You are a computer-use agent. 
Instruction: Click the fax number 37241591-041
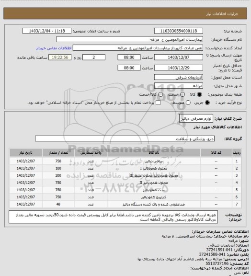[219, 250]
